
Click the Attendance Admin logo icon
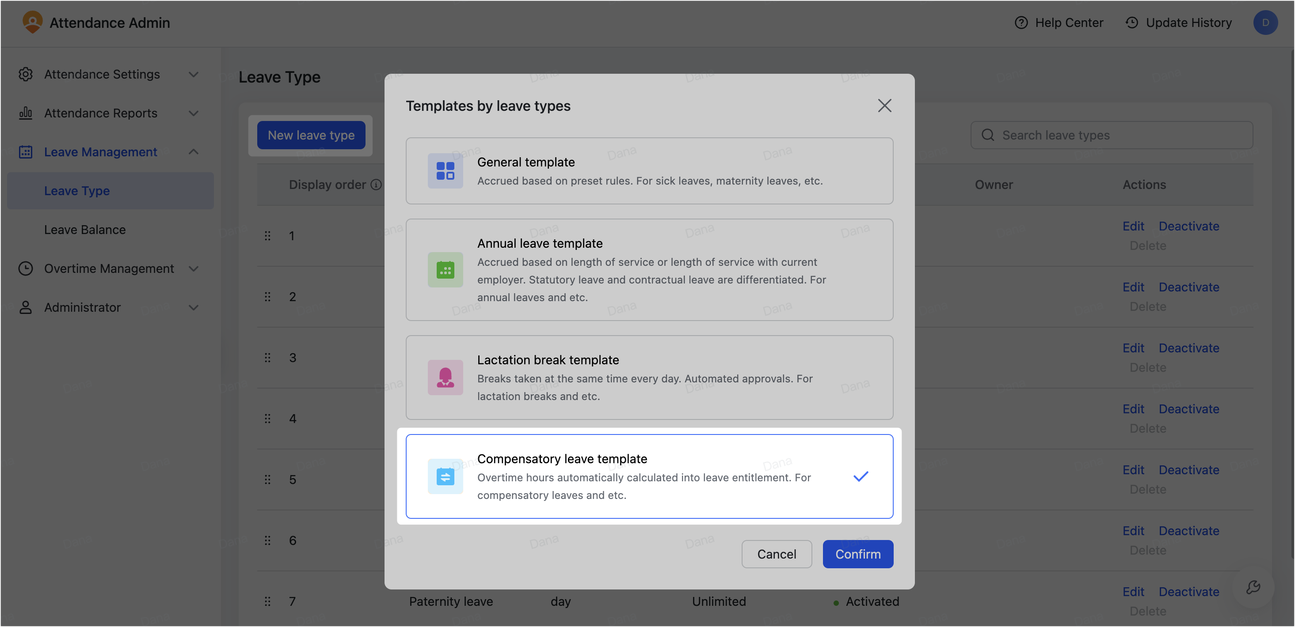point(33,22)
